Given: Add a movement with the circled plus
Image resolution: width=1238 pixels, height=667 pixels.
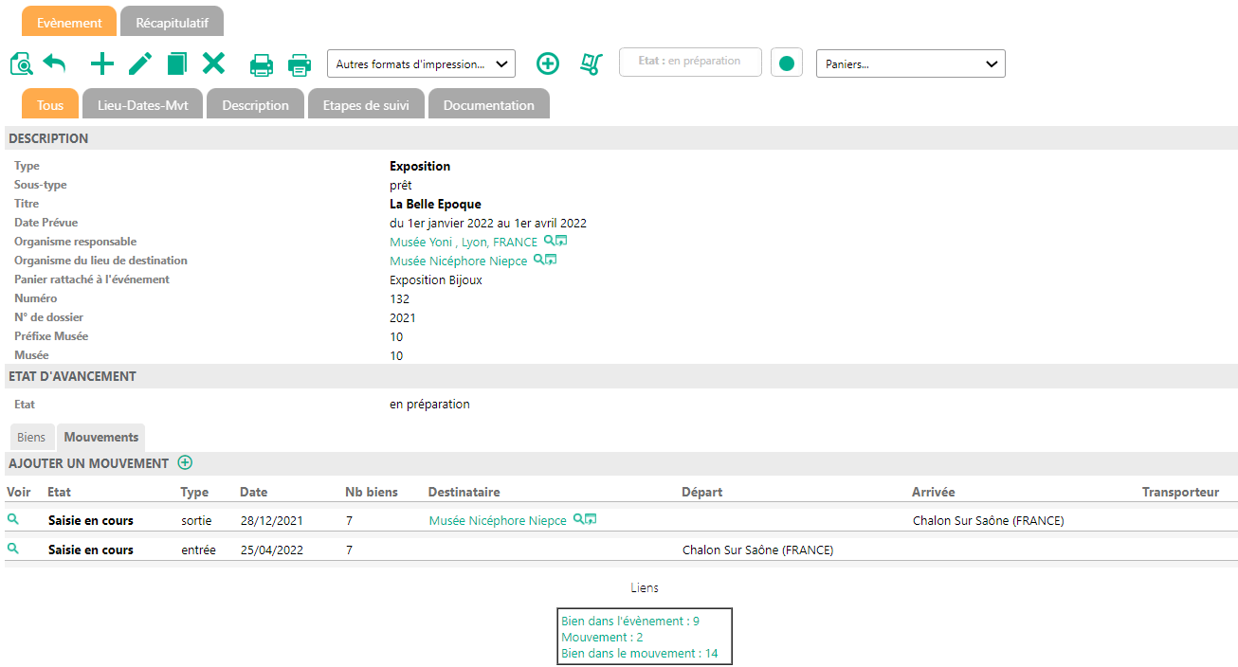Looking at the screenshot, I should pos(185,463).
